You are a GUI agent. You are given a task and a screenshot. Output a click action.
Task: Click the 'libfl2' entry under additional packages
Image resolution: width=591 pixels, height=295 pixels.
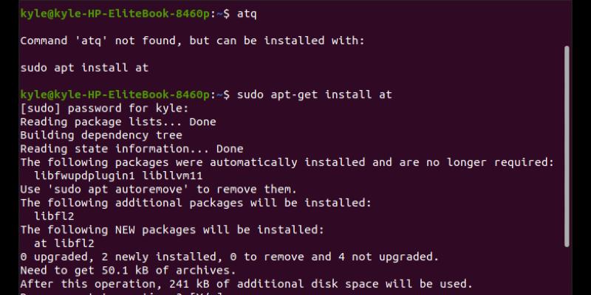54,216
